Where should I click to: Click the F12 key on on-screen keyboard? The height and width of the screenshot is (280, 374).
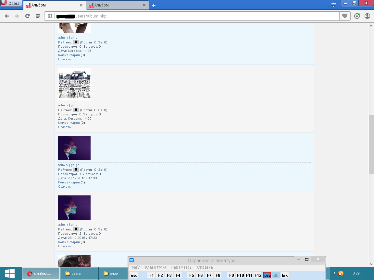pos(258,275)
